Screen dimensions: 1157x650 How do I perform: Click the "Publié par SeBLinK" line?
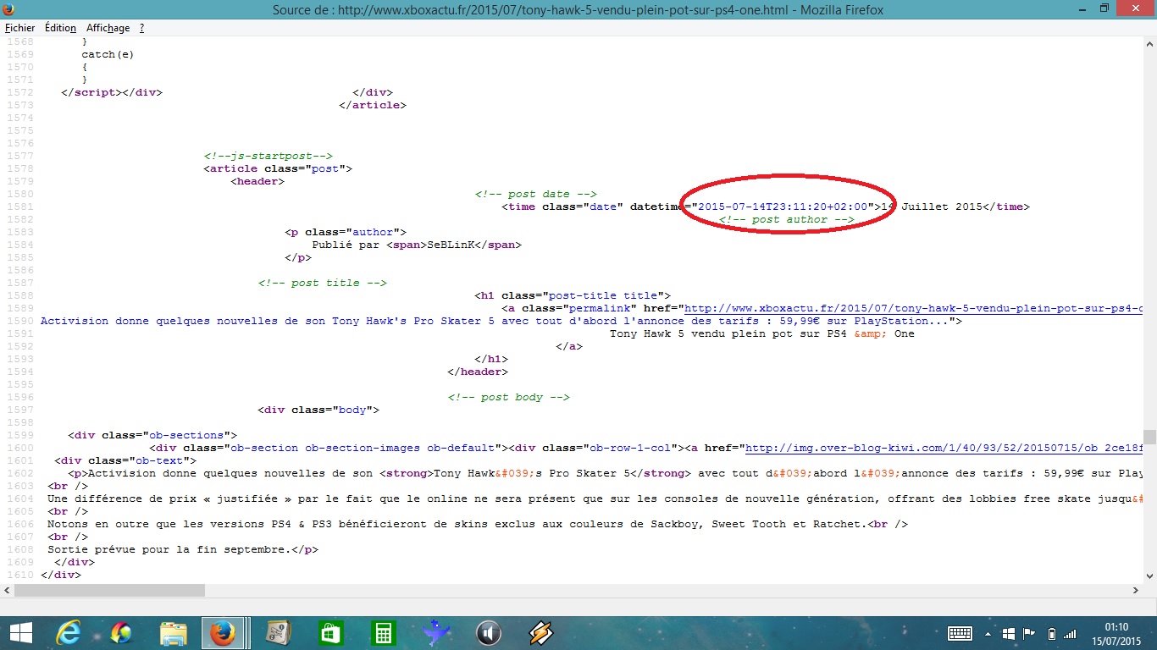(417, 245)
